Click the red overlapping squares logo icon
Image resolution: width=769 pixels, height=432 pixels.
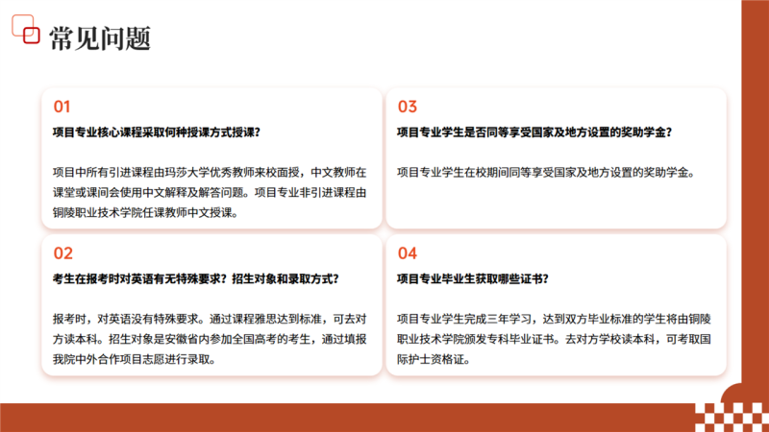point(26,29)
